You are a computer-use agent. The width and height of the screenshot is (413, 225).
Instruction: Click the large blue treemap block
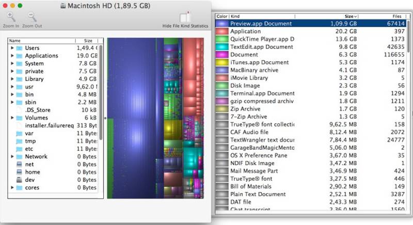click(x=133, y=114)
